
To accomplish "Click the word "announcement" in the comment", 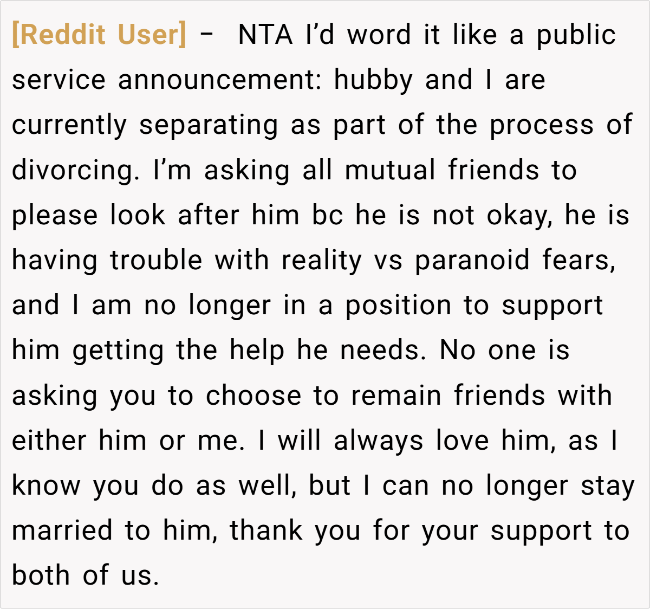I will tap(220, 80).
